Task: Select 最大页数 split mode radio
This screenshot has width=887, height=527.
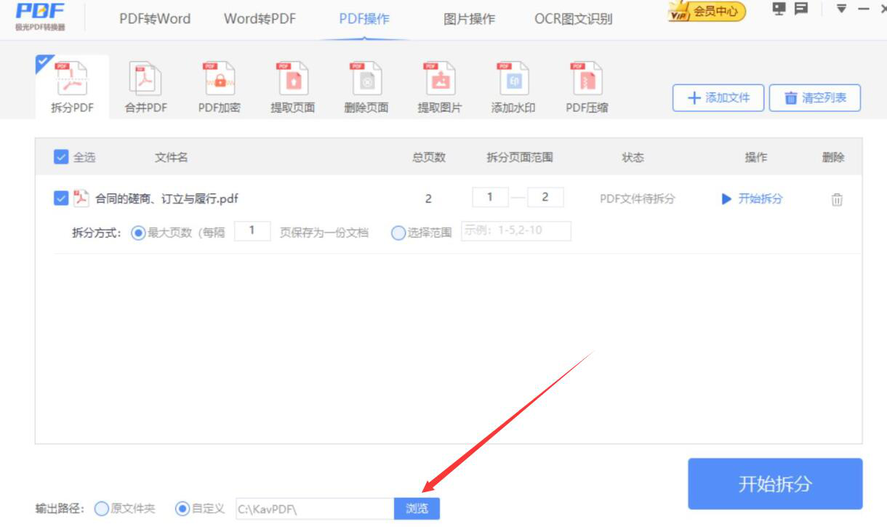Action: point(138,233)
